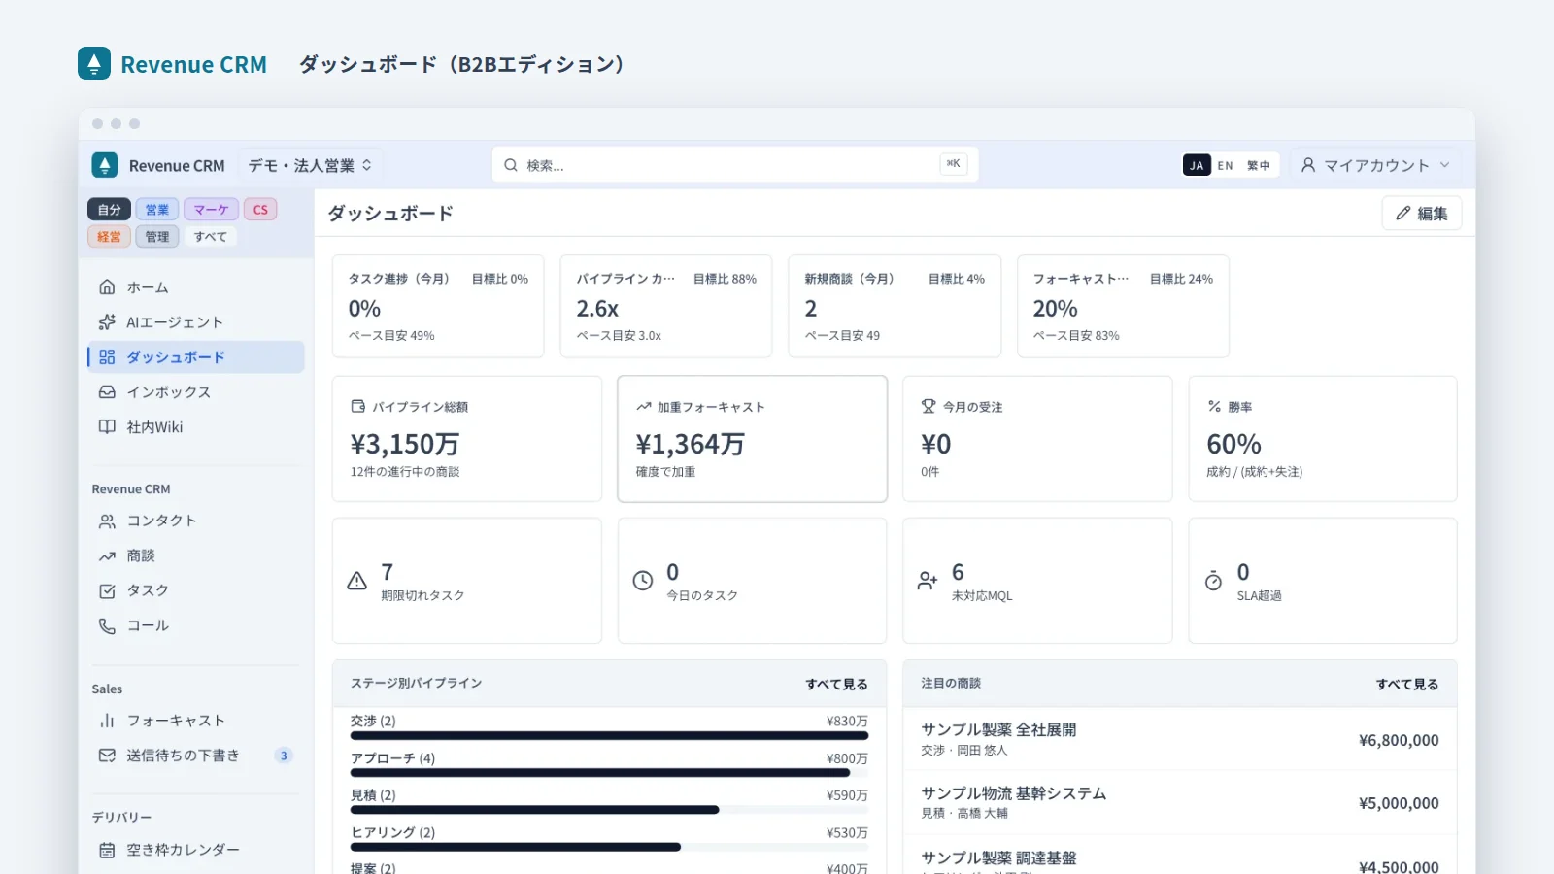Click the trend icon for 加重フォーキャスト

pyautogui.click(x=643, y=407)
